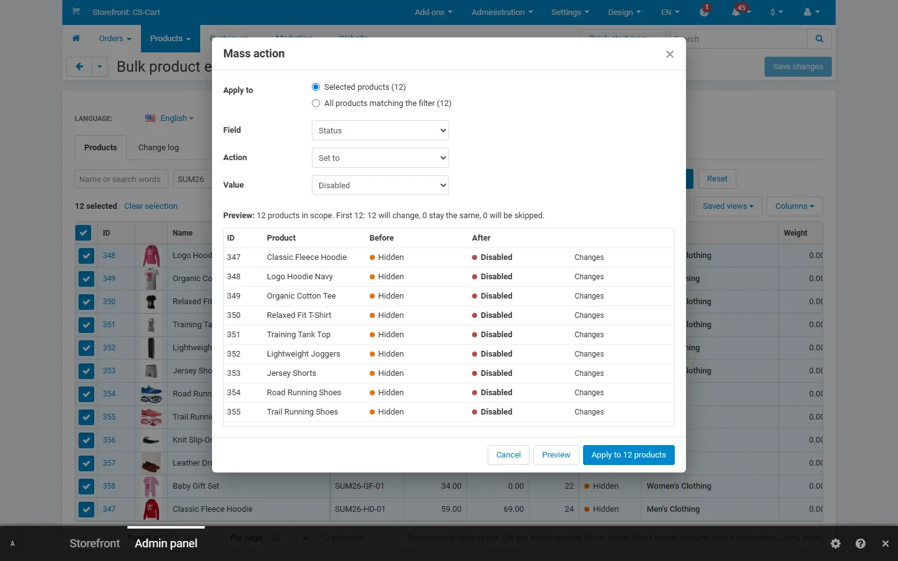Open the Action dropdown set to Set to
This screenshot has width=898, height=561.
pyautogui.click(x=380, y=158)
